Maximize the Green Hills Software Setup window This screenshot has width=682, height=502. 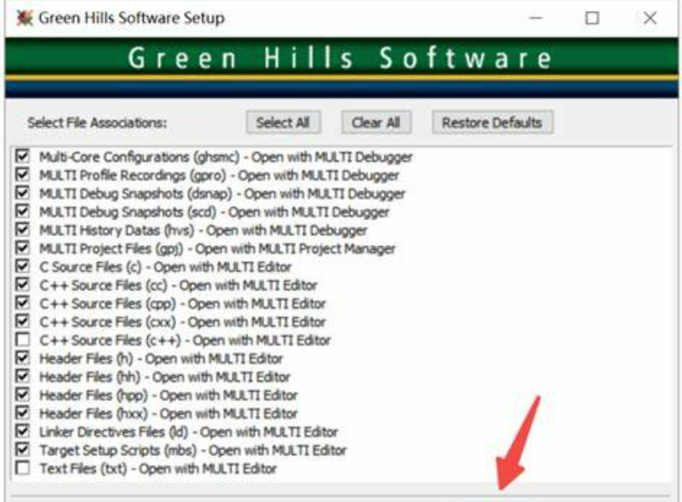pyautogui.click(x=592, y=18)
